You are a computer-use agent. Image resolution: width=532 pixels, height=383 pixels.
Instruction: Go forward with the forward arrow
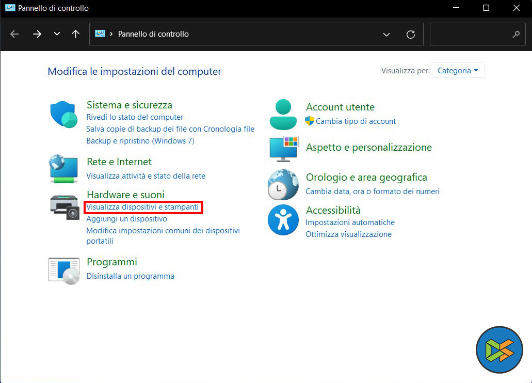coord(37,34)
